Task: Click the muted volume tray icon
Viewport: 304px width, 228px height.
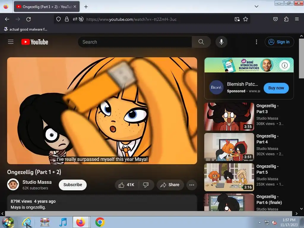Action: coord(274,223)
